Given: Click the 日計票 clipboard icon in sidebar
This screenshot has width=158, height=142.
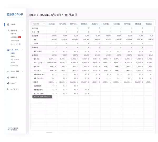Looking at the screenshot, I should 8,25.
